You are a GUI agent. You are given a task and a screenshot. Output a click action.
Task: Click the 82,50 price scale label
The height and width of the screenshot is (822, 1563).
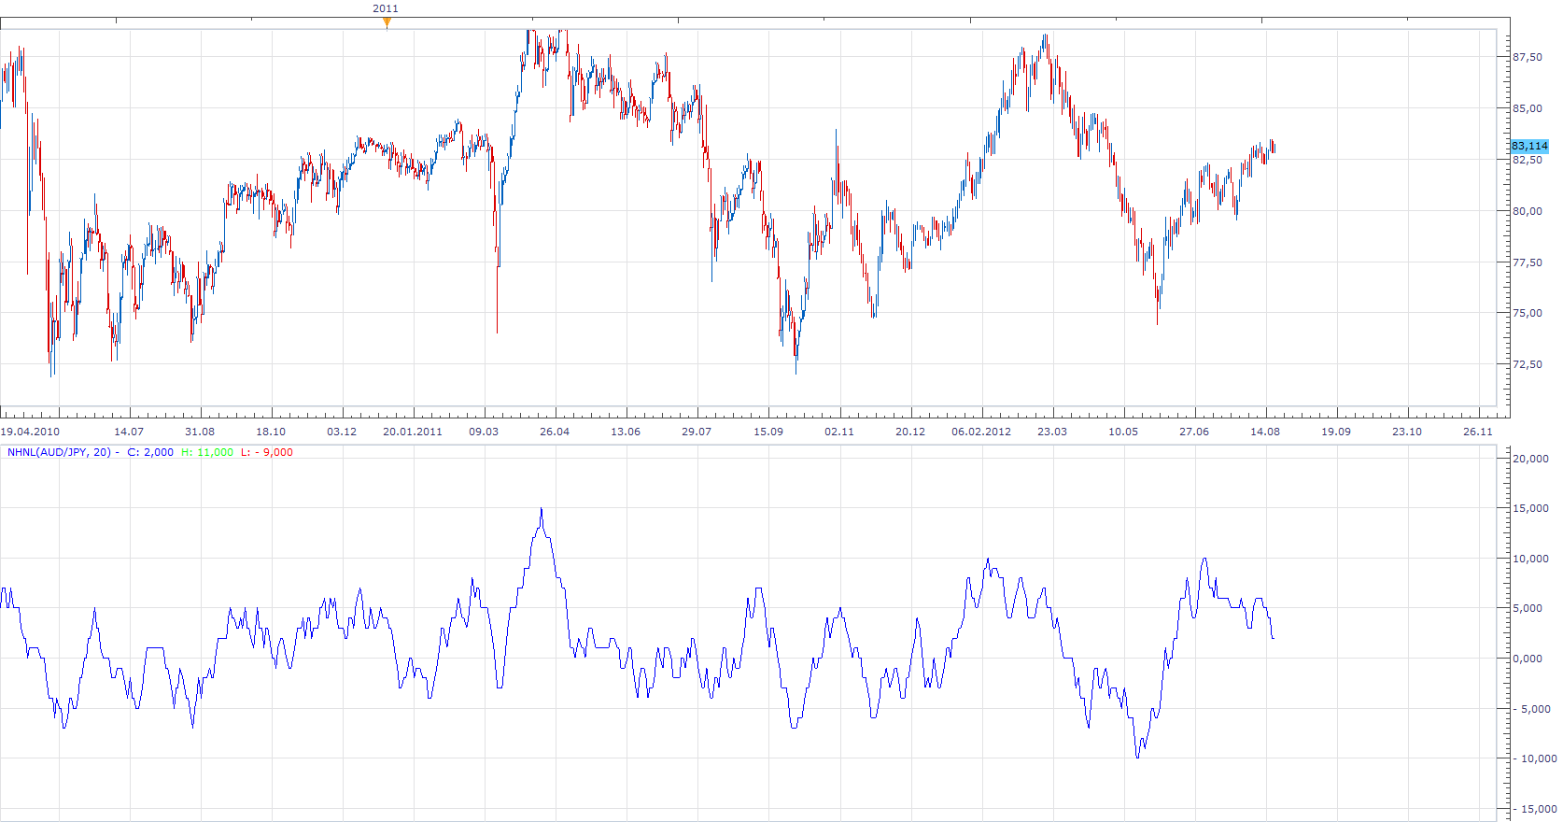click(x=1528, y=160)
